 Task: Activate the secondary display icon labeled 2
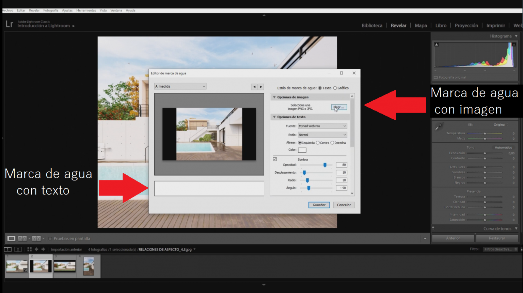[18, 249]
